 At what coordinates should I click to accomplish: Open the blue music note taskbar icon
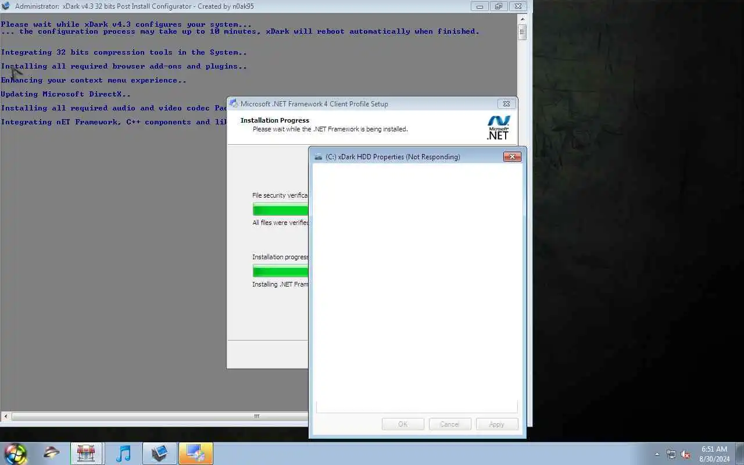tap(123, 454)
